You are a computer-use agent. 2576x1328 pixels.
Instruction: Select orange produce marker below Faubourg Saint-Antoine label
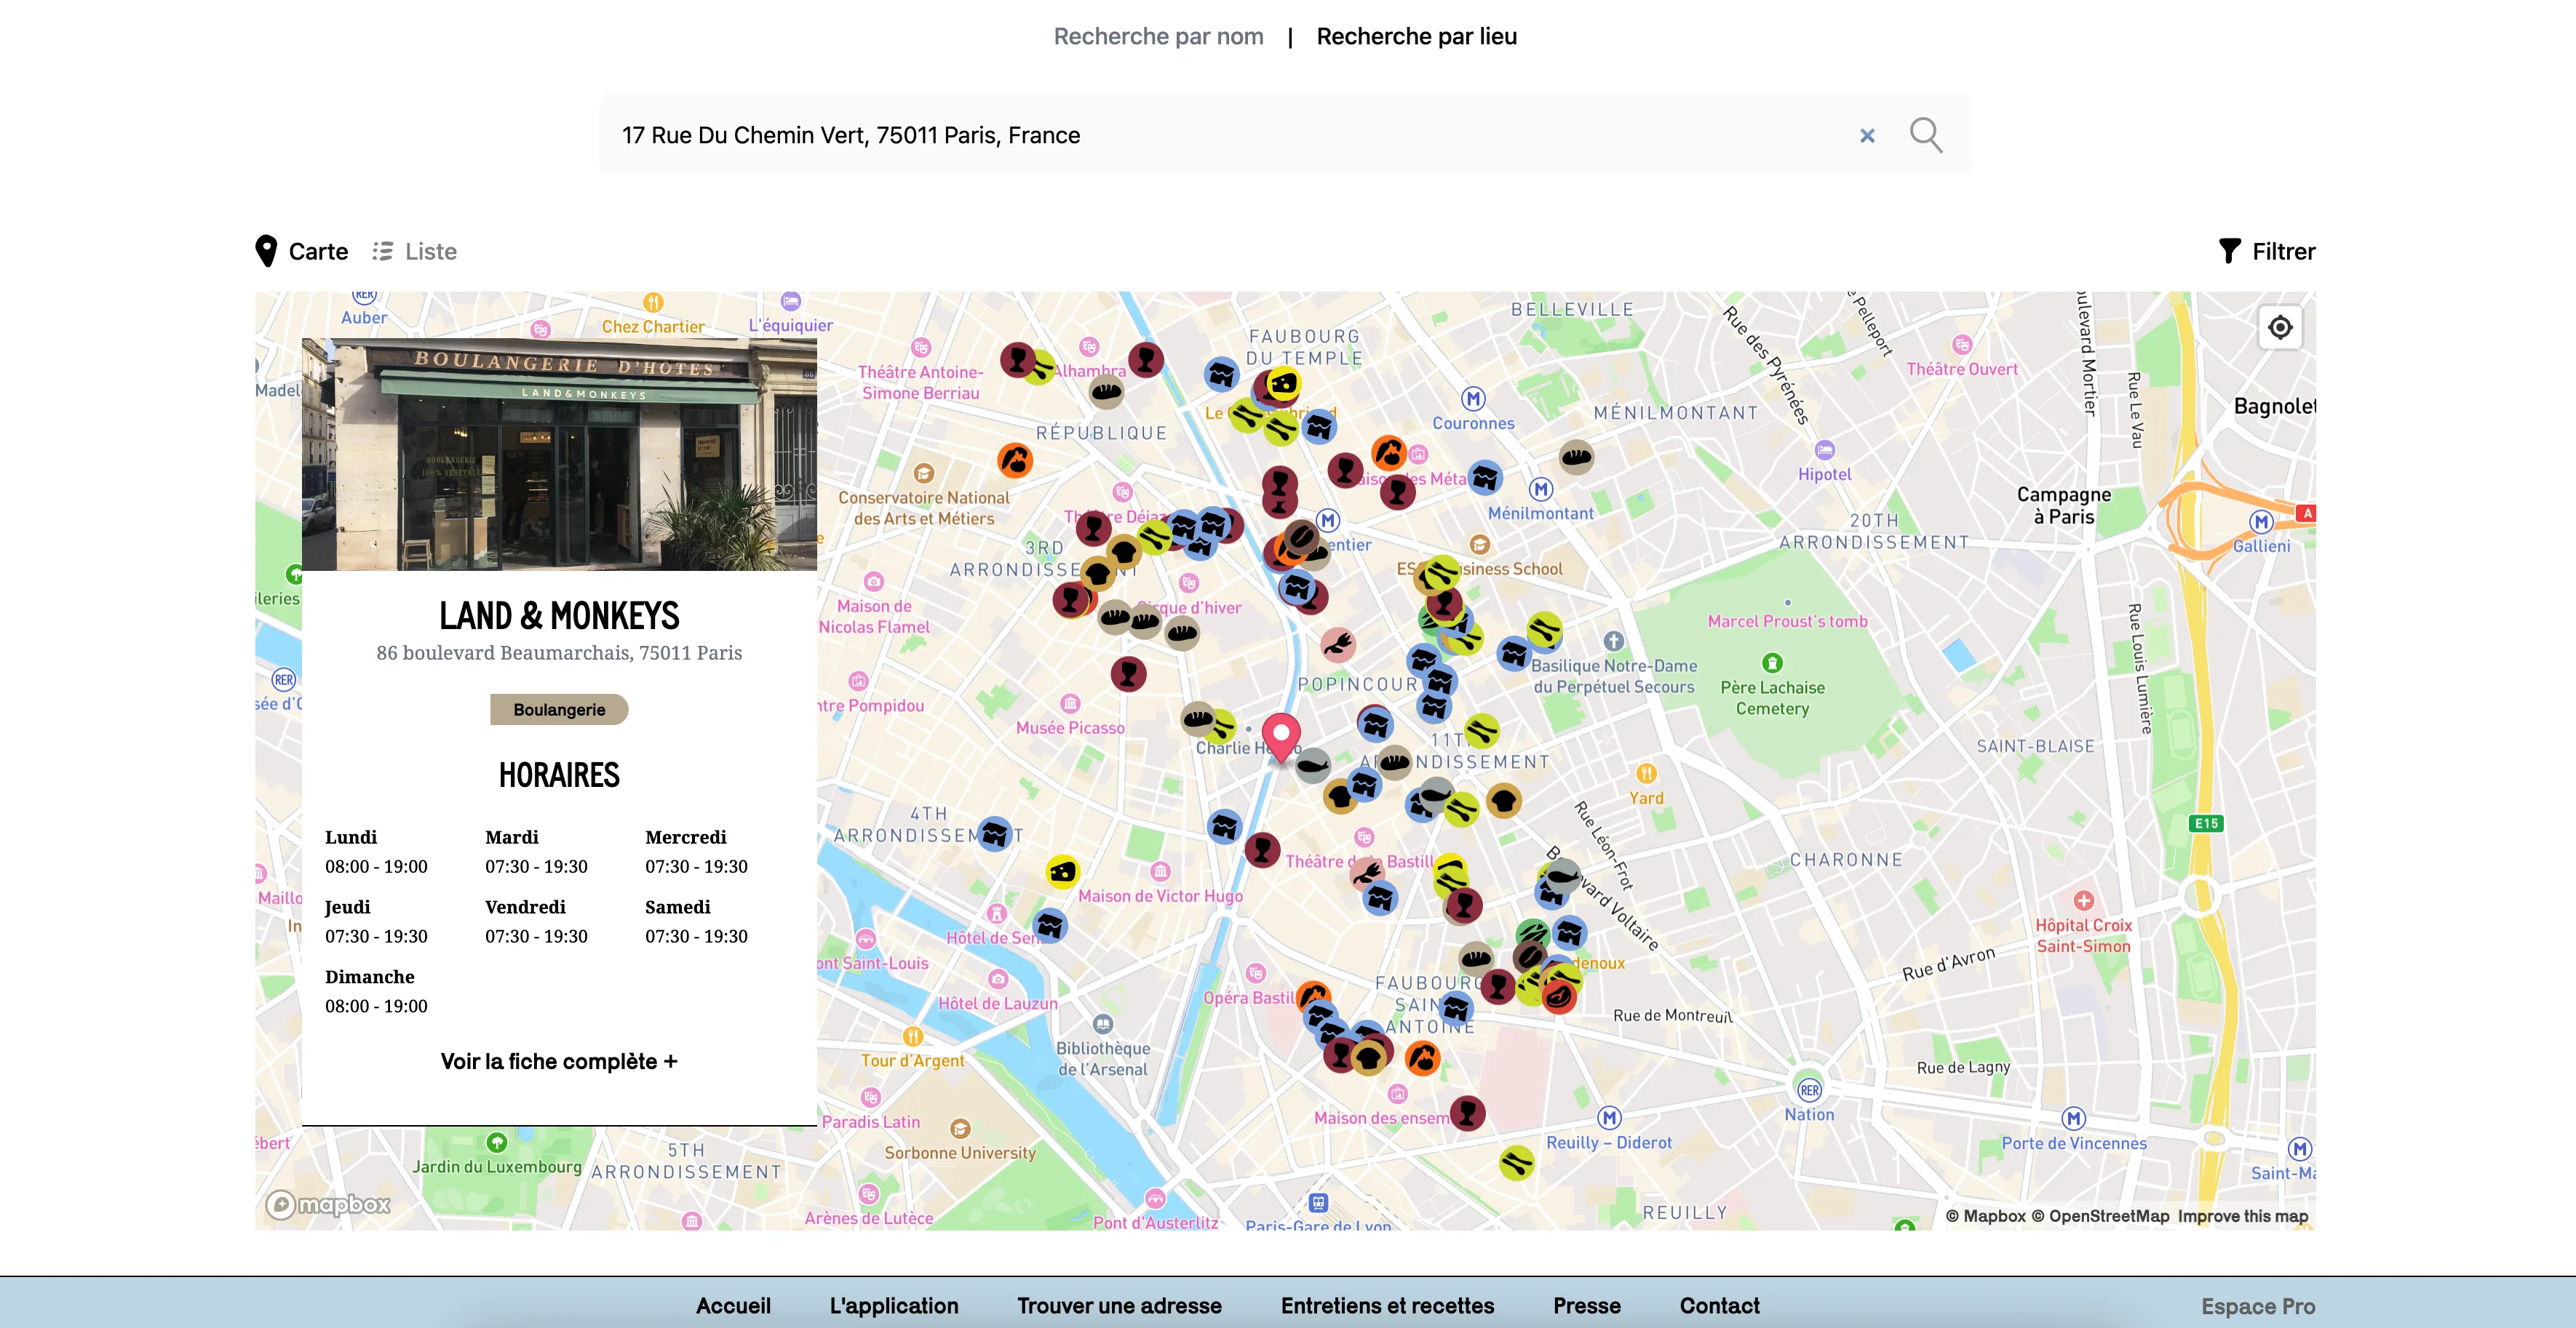(x=1422, y=1058)
